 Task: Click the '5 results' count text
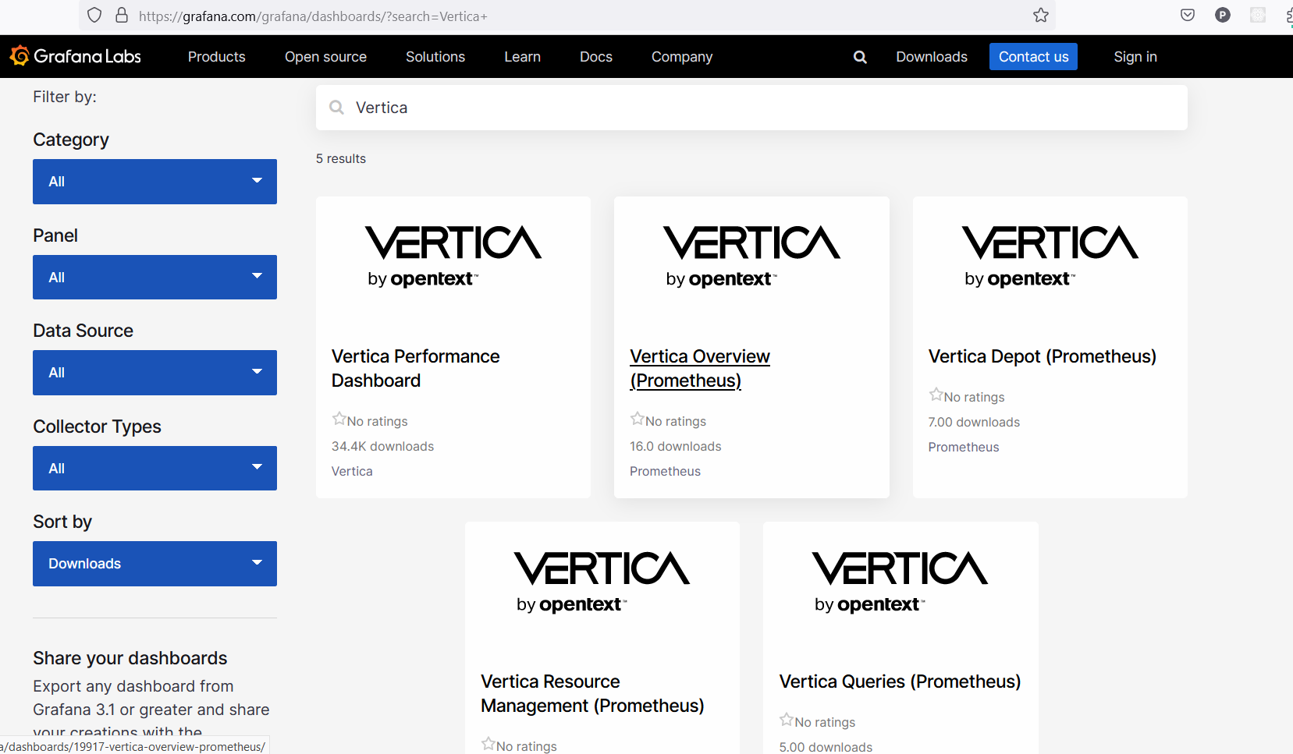click(341, 158)
